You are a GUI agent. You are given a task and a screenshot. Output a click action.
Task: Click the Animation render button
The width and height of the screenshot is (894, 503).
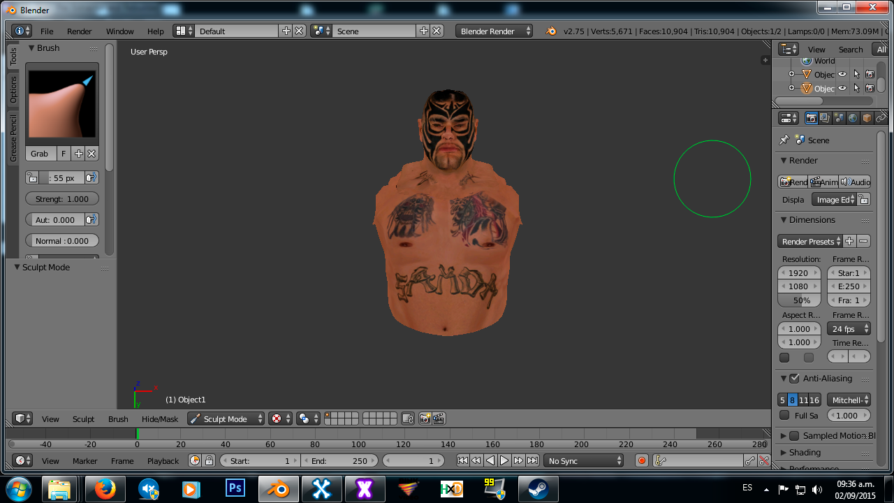point(823,182)
